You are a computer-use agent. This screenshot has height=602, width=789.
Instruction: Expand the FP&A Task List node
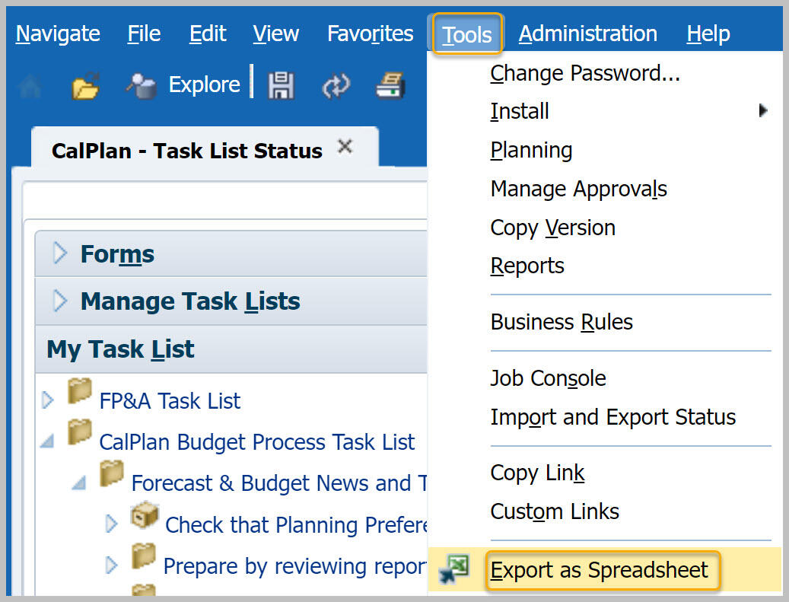48,400
